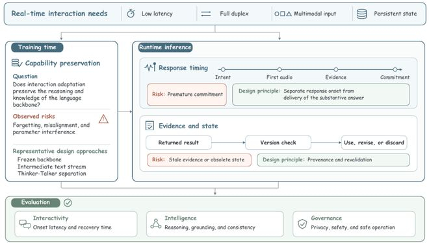Click the stopwatch icon beside Low latency
The height and width of the screenshot is (243, 429).
131,13
